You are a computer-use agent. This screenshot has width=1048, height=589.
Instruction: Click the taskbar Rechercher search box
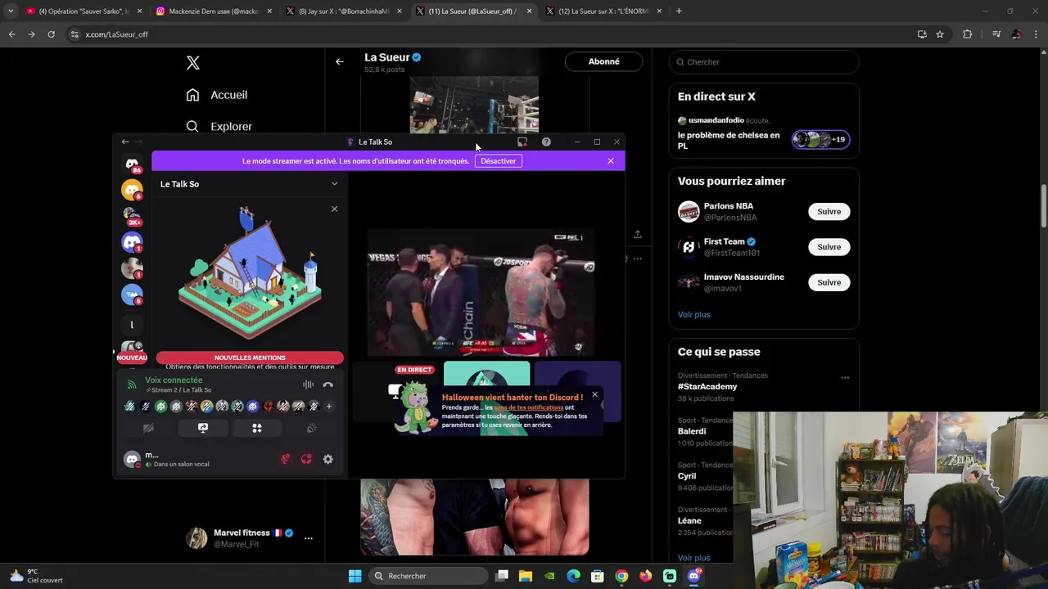pyautogui.click(x=428, y=576)
